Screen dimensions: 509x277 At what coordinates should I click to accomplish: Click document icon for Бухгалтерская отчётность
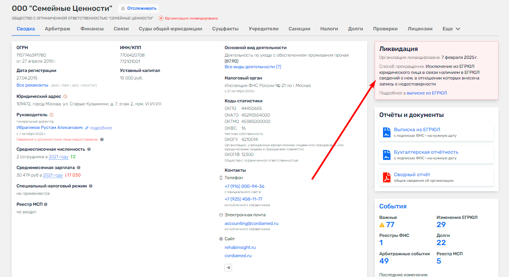tap(387, 155)
